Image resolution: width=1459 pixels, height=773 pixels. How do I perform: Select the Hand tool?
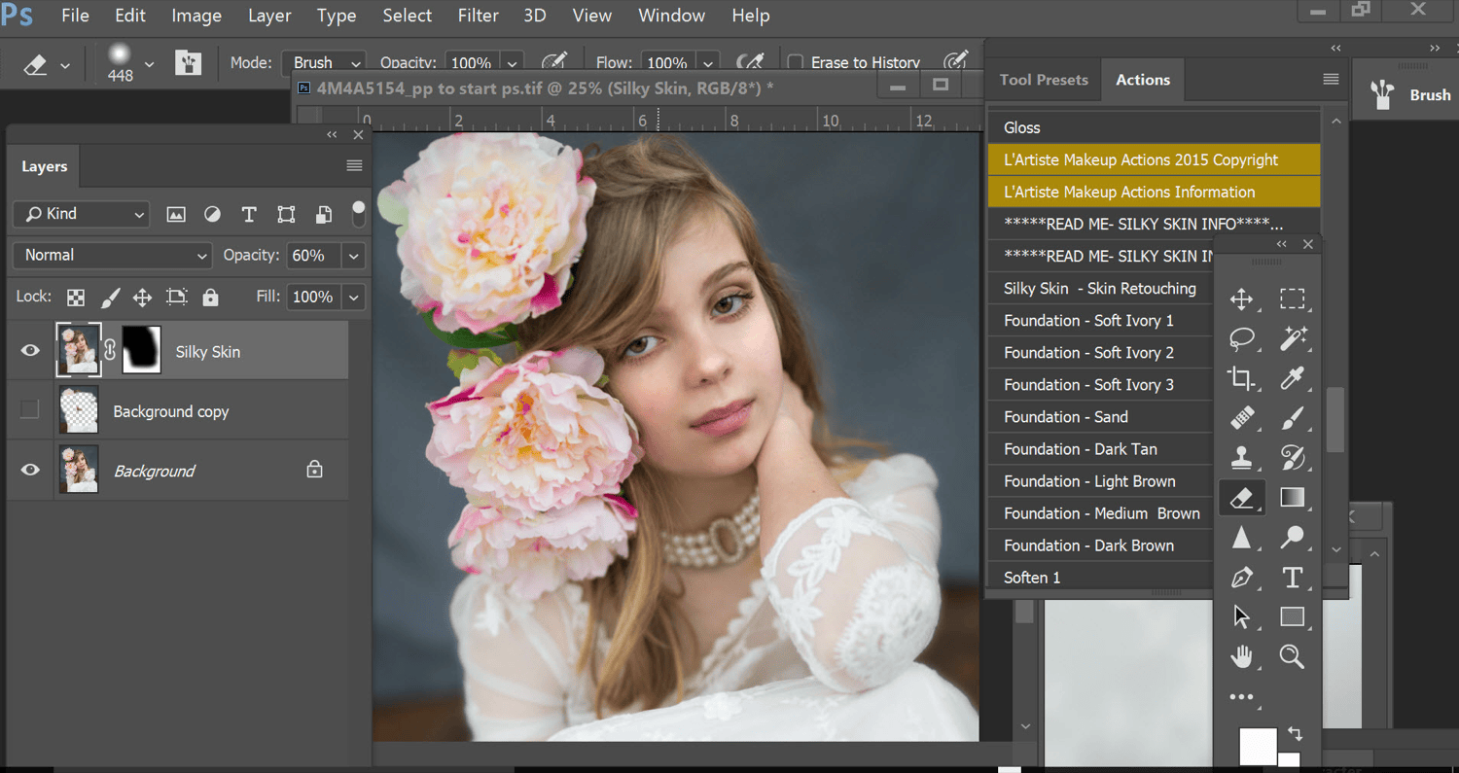tap(1241, 657)
